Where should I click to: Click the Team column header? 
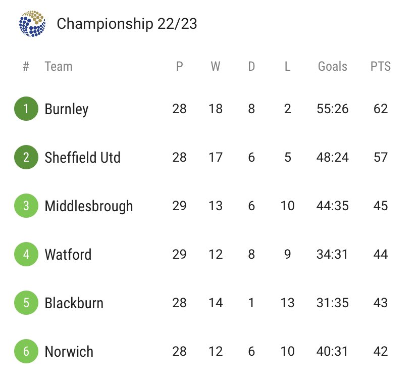click(59, 66)
